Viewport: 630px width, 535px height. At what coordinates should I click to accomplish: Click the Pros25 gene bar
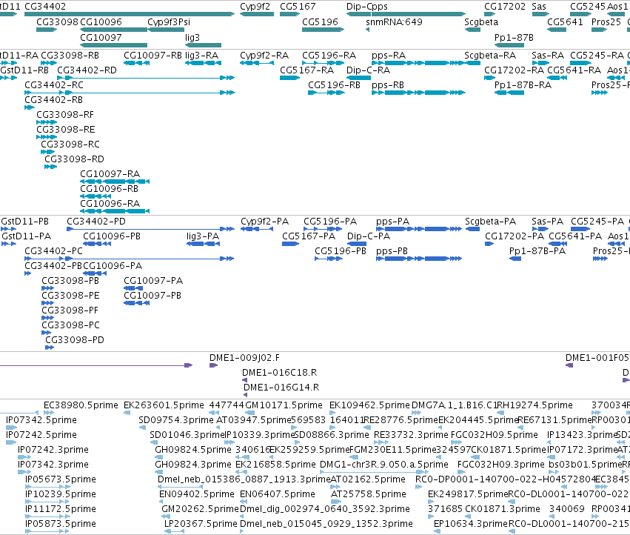pos(599,30)
